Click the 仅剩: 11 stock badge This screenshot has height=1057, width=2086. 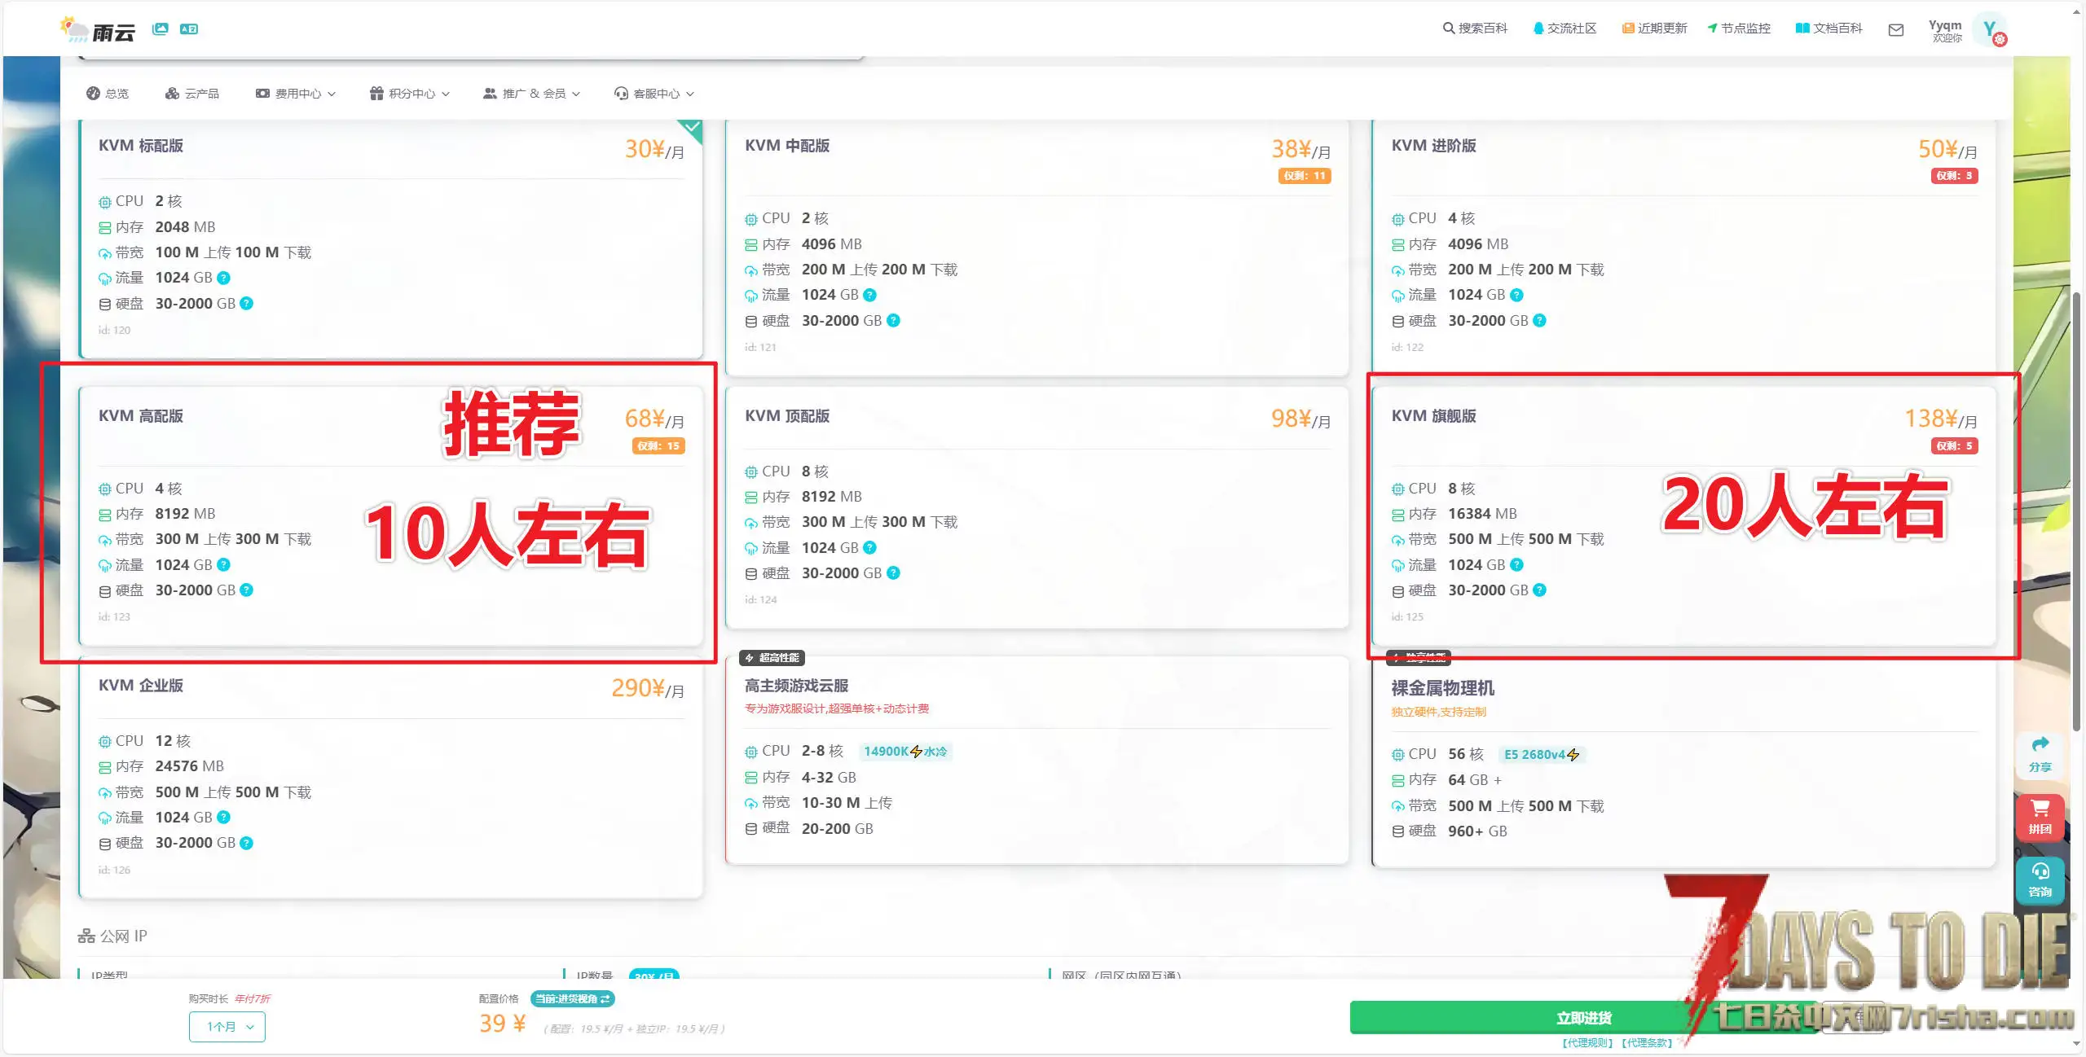click(x=1305, y=176)
